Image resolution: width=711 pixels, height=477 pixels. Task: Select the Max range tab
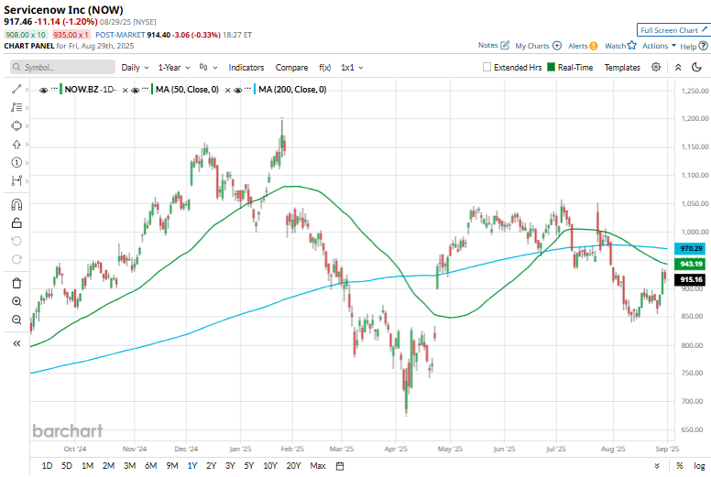click(318, 466)
